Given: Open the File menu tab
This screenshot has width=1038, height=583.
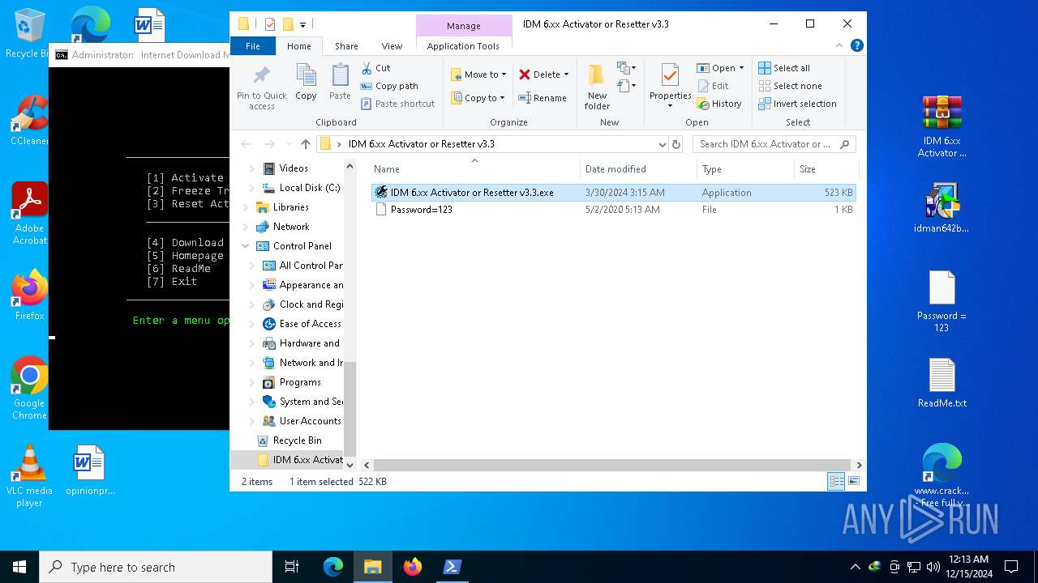Looking at the screenshot, I should coord(253,46).
